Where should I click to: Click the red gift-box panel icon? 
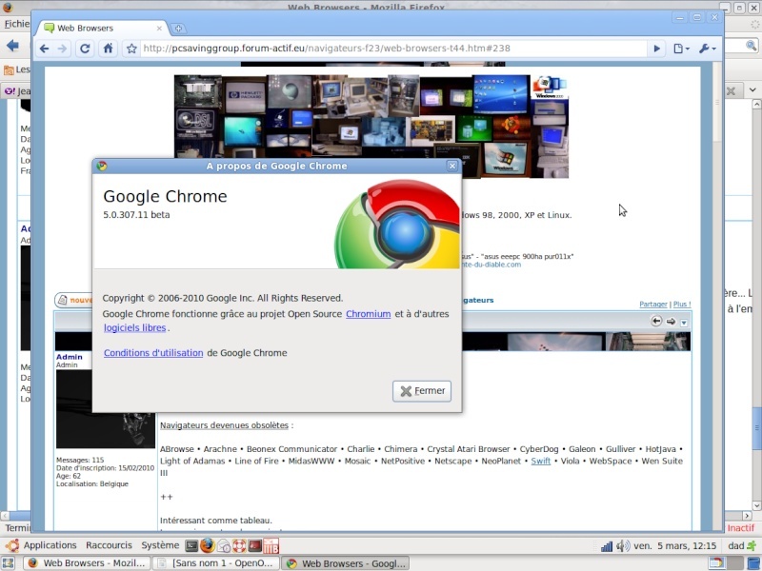coord(271,546)
